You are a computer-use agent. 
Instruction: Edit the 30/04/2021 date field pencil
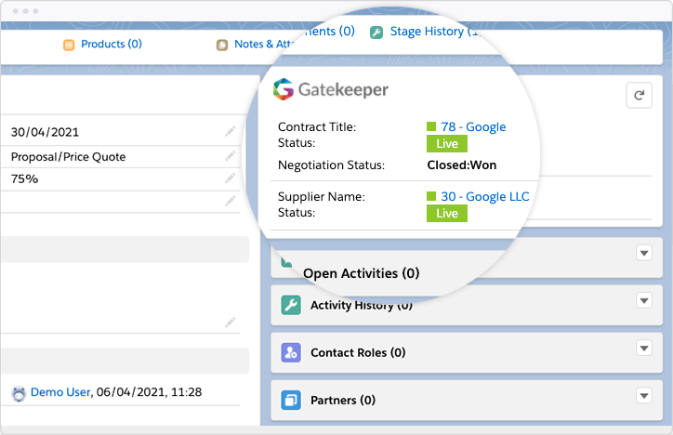pos(231,131)
